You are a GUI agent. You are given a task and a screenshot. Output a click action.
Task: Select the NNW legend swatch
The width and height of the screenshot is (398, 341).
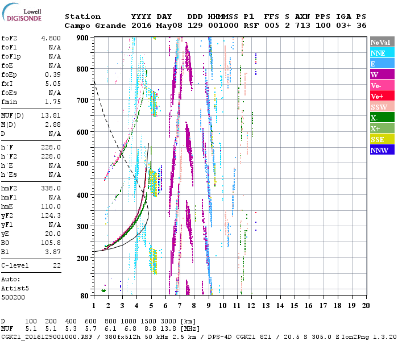click(x=382, y=150)
